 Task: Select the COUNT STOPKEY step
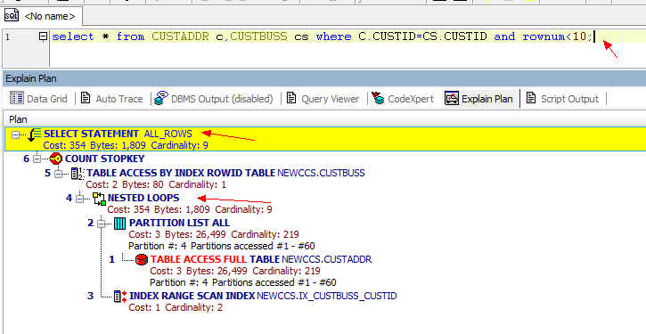[x=104, y=159]
